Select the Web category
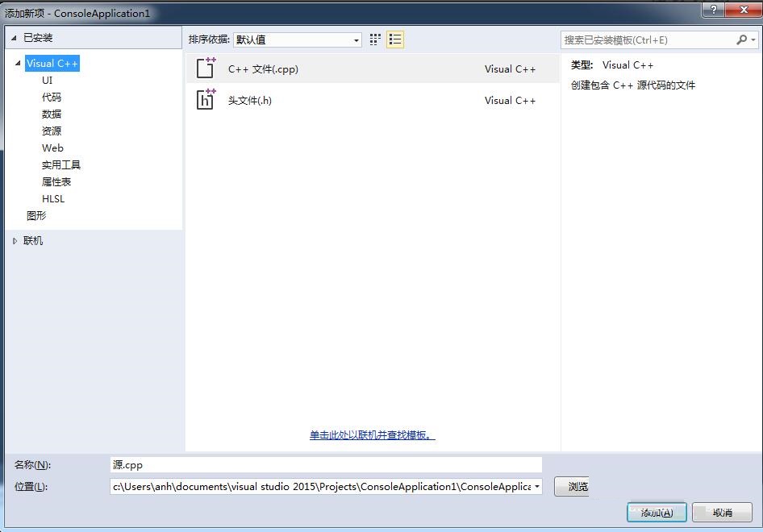Screen dimensions: 763x532 [x=52, y=148]
